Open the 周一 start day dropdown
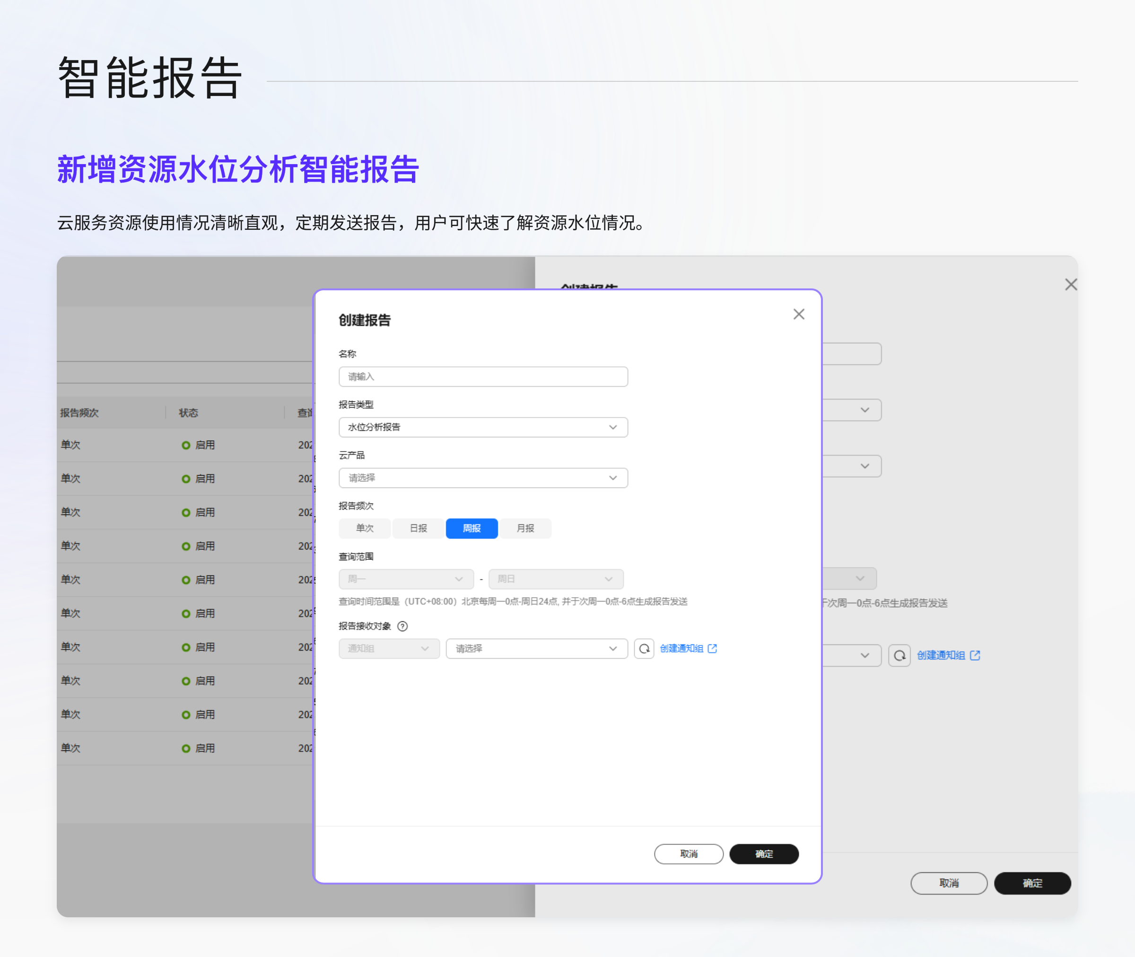This screenshot has width=1135, height=957. coord(406,579)
